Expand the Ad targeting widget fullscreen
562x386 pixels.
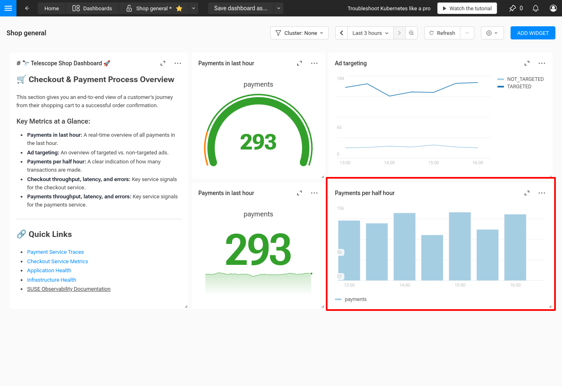(527, 63)
